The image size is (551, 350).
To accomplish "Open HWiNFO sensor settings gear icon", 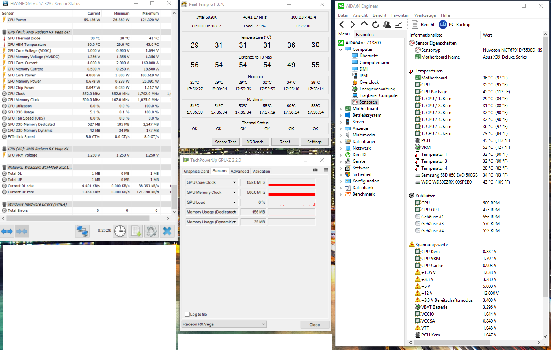I will pyautogui.click(x=151, y=231).
